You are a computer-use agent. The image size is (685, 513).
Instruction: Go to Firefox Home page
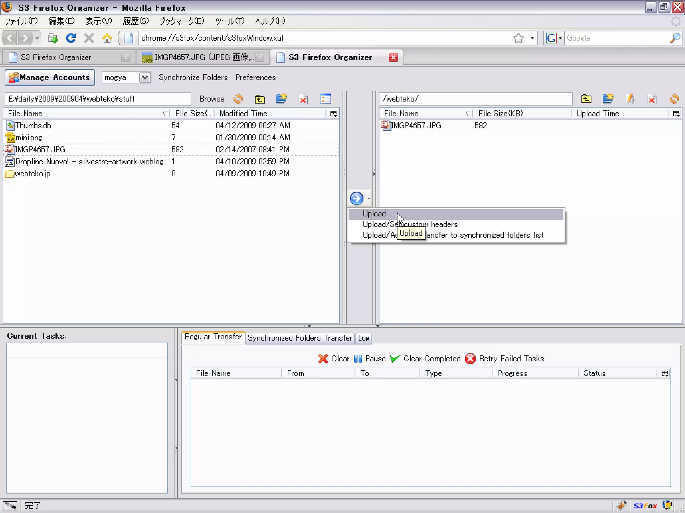point(107,38)
